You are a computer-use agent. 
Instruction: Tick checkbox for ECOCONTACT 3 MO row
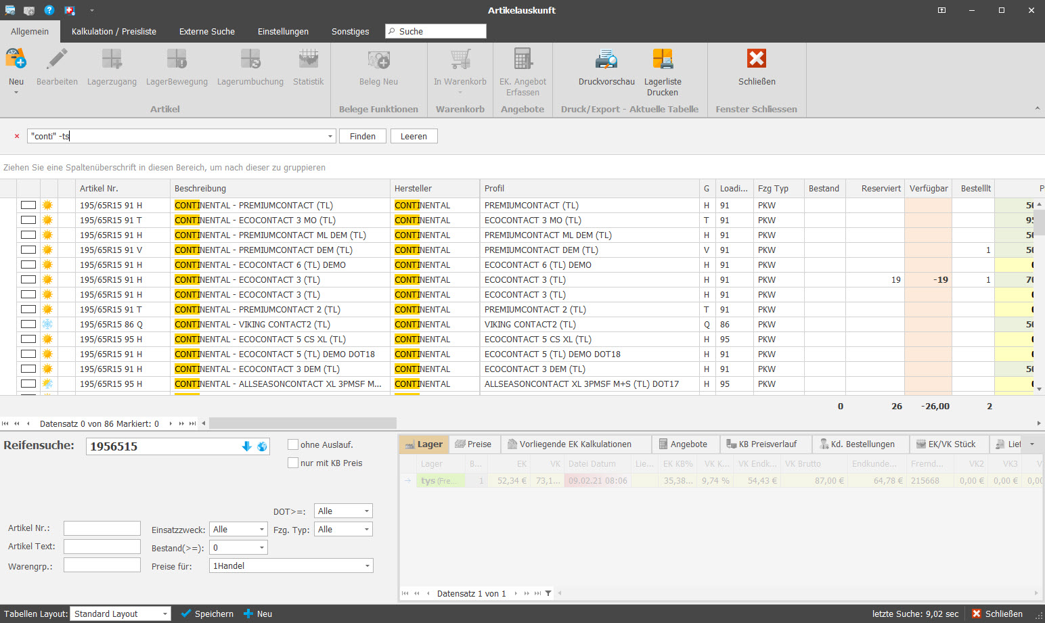28,220
